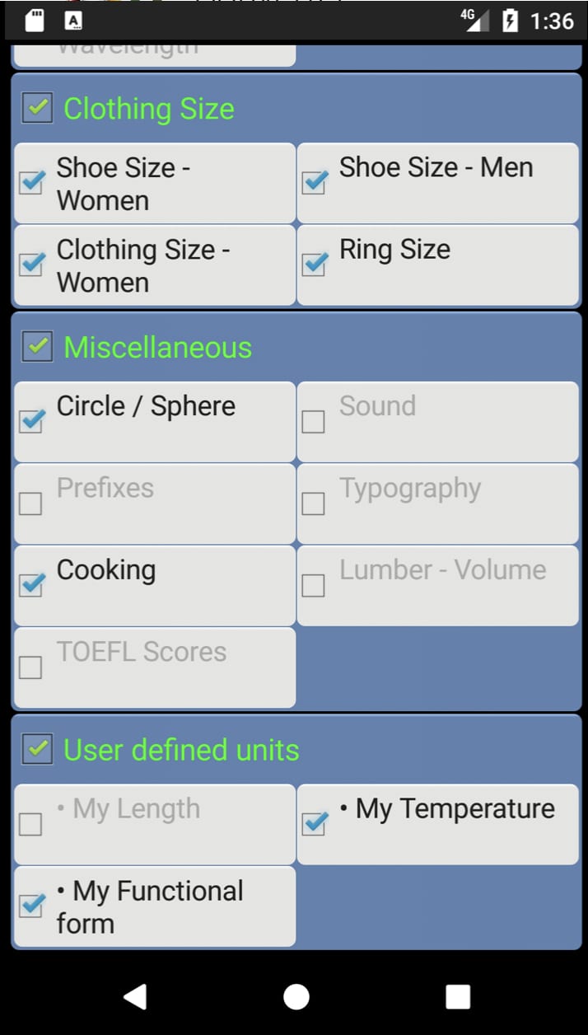Enable the My Length user unit
Image resolution: width=588 pixels, height=1035 pixels.
coord(154,823)
